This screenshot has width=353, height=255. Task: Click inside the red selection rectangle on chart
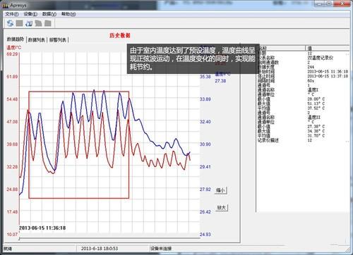coord(79,145)
